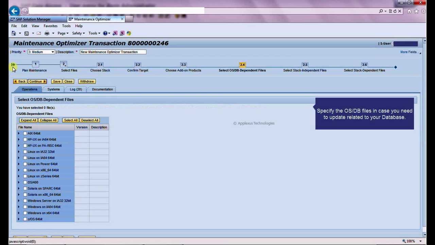The image size is (435, 245).
Task: Click the first OneNote icon in toolbar
Action: click(115, 33)
